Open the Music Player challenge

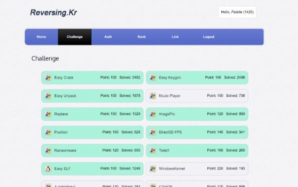click(197, 96)
